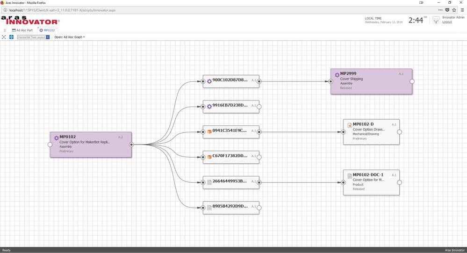Switch to the Ad Hoc Part tab

[22, 30]
